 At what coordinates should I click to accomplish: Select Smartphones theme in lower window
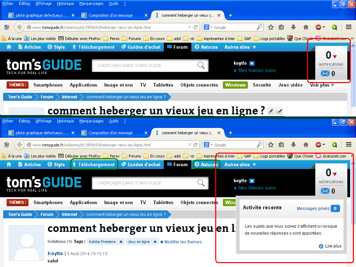coord(48,203)
